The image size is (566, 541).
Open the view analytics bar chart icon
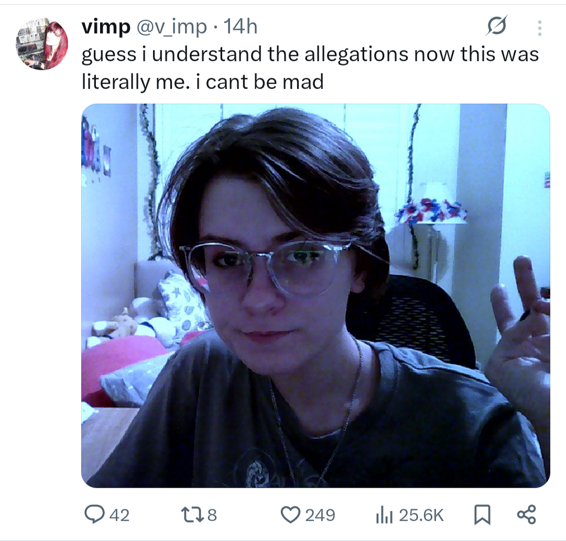point(384,515)
